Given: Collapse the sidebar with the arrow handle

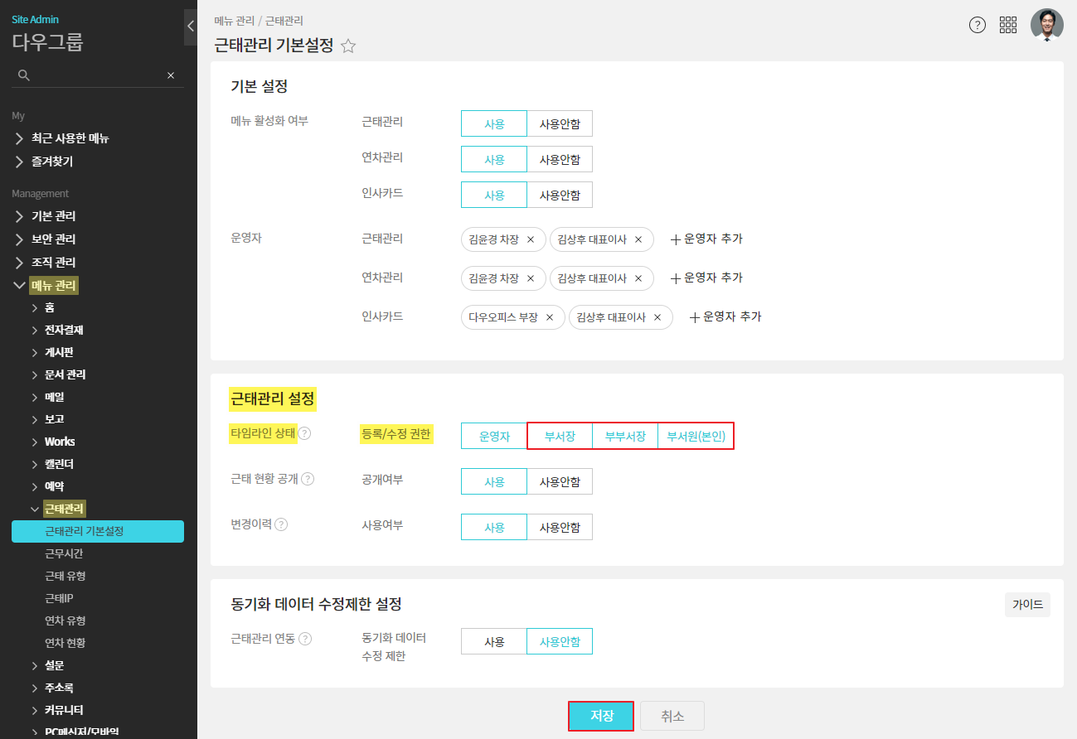Looking at the screenshot, I should pos(191,27).
